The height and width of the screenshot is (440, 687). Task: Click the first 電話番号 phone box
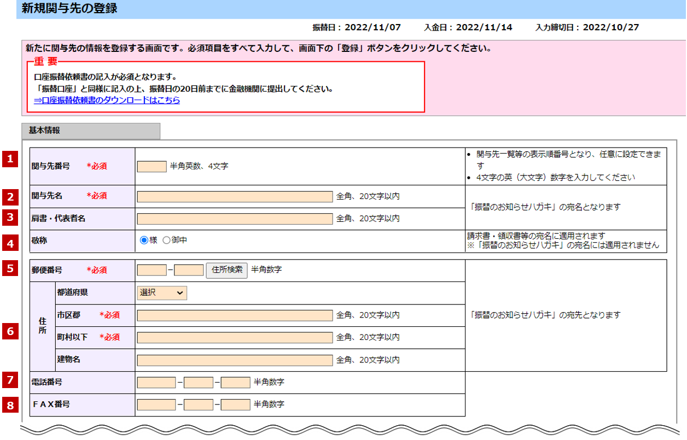click(x=156, y=383)
